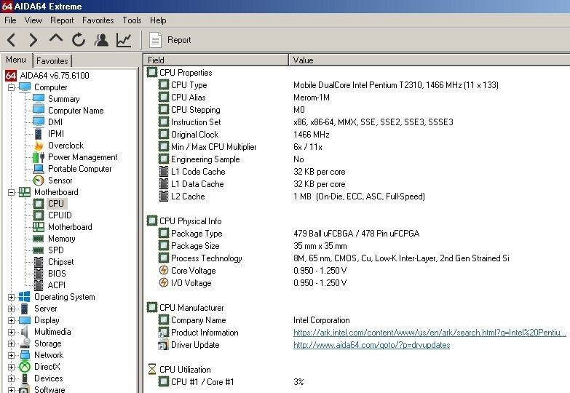The height and width of the screenshot is (393, 570).
Task: Expand the Display node
Action: 11,320
